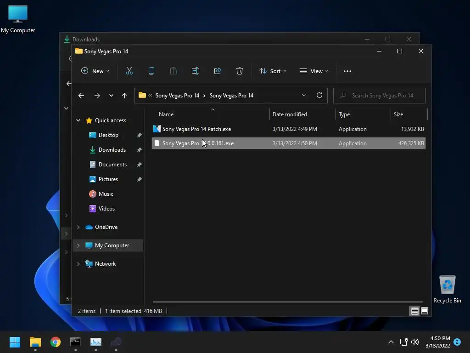Screen dimensions: 470x353
Task: Select Music in navigation pane
Action: (106, 194)
